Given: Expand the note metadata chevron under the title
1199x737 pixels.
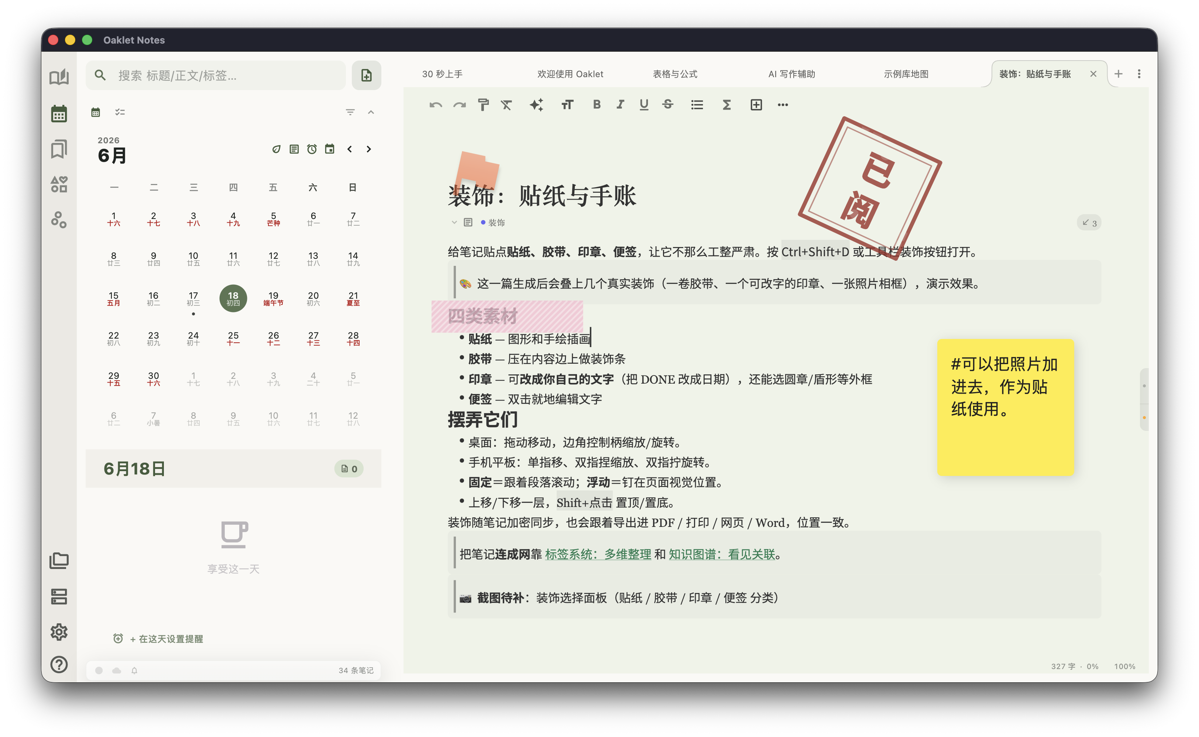Looking at the screenshot, I should tap(454, 222).
